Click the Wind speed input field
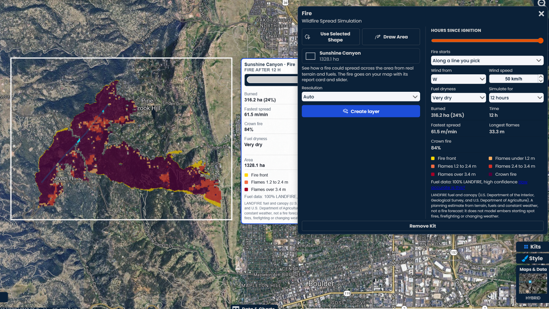 click(x=513, y=79)
